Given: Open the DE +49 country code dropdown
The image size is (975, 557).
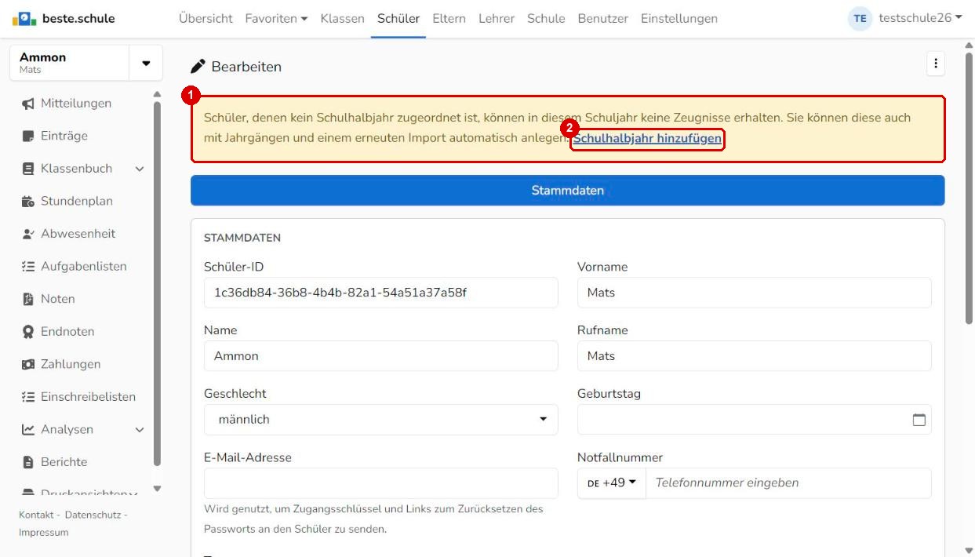Looking at the screenshot, I should pyautogui.click(x=612, y=483).
